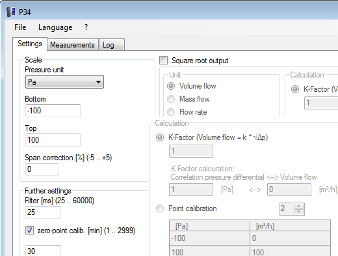Open the File menu
338x256 pixels.
[20, 27]
